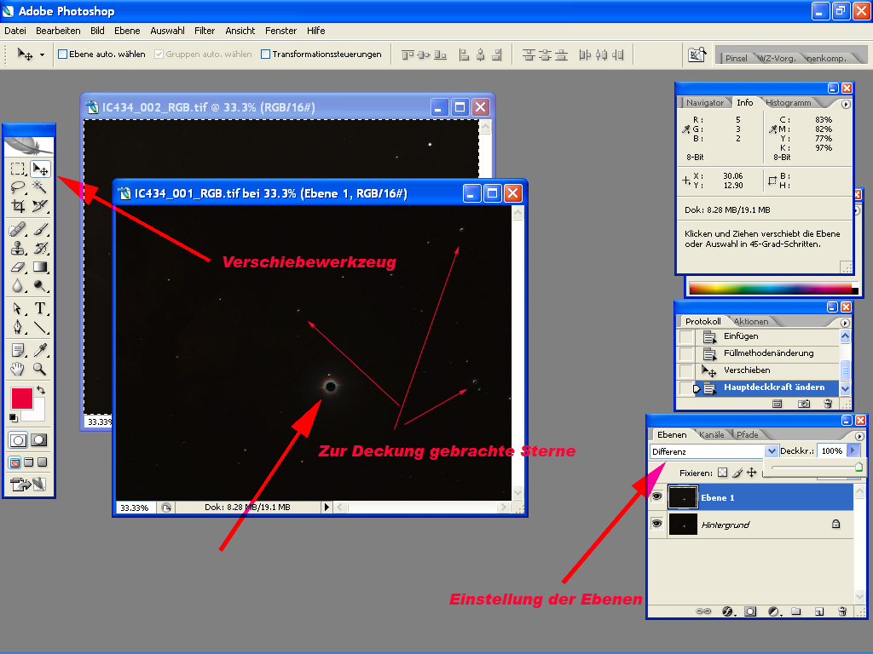Select the Eraser tool
This screenshot has width=873, height=654.
click(18, 267)
